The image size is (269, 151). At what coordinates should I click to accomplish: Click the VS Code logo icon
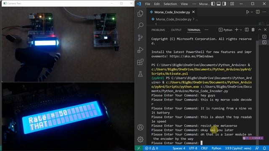tap(139, 4)
